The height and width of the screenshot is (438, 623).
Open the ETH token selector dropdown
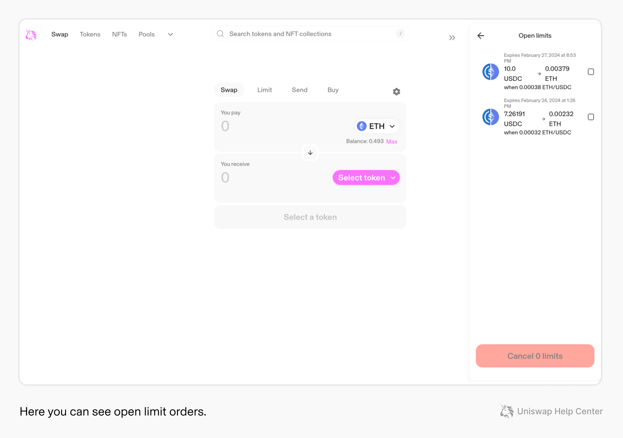click(x=377, y=126)
